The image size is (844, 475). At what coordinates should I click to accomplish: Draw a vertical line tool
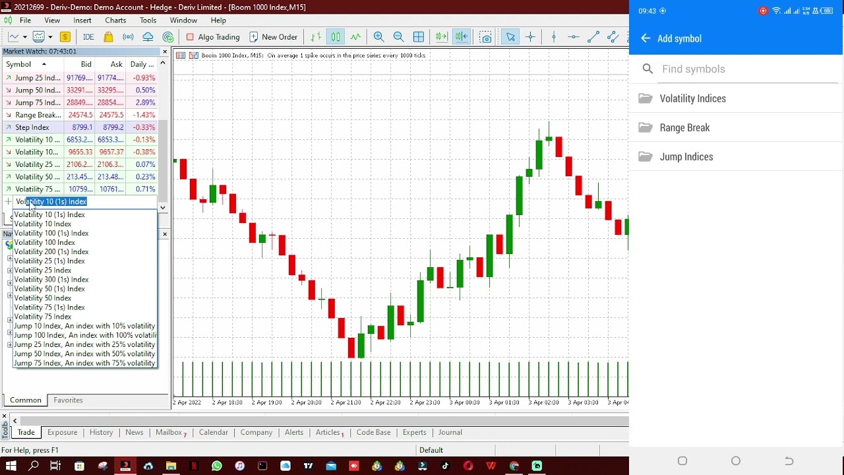point(554,37)
